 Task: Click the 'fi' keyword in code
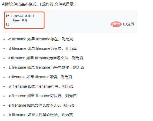(7, 24)
